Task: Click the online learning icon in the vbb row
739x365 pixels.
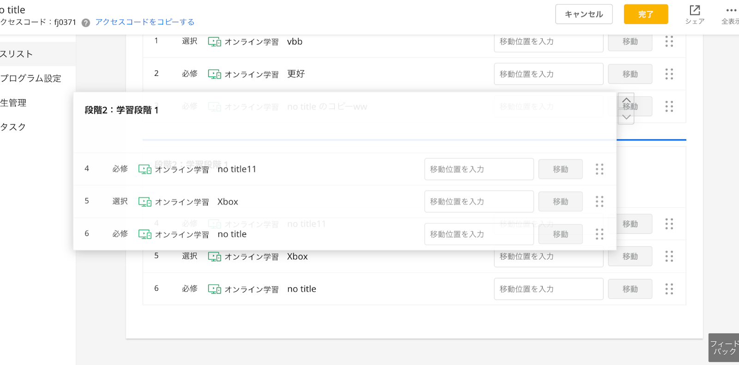Action: [x=214, y=42]
